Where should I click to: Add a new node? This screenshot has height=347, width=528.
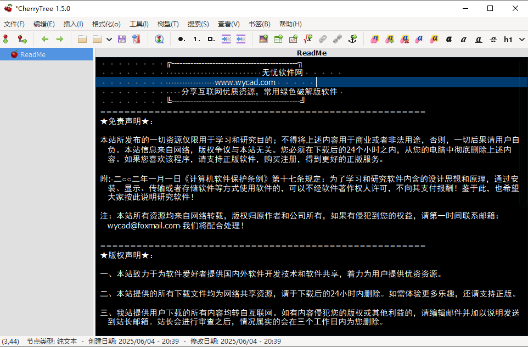5,39
